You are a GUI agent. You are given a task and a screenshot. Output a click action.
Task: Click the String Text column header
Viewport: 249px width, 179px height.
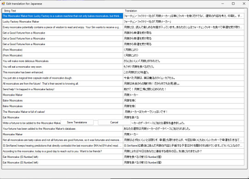(63, 11)
